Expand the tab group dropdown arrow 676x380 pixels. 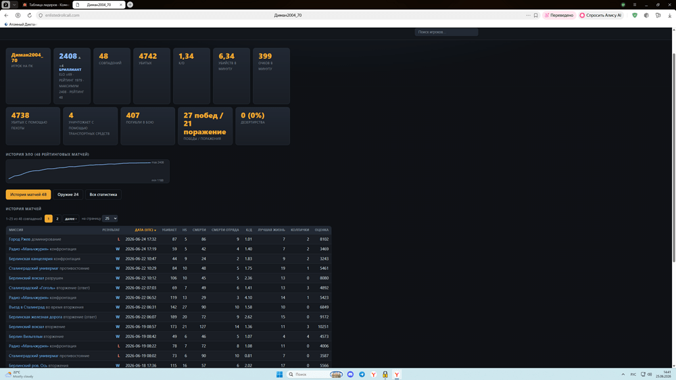pos(14,4)
